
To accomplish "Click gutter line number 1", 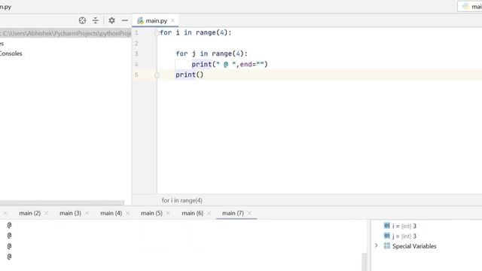I will [136, 32].
